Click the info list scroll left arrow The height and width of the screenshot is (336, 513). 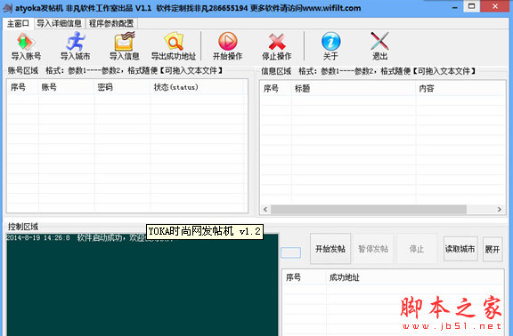[265, 209]
